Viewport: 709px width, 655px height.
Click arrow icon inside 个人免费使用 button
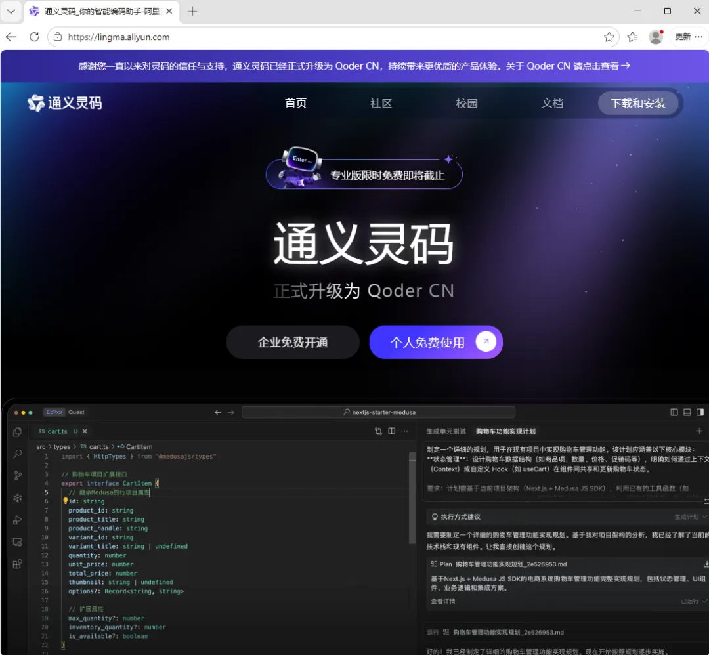486,342
